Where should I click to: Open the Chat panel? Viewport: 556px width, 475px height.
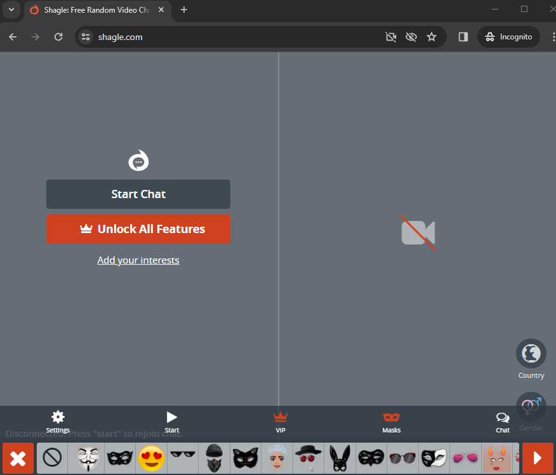pyautogui.click(x=503, y=422)
